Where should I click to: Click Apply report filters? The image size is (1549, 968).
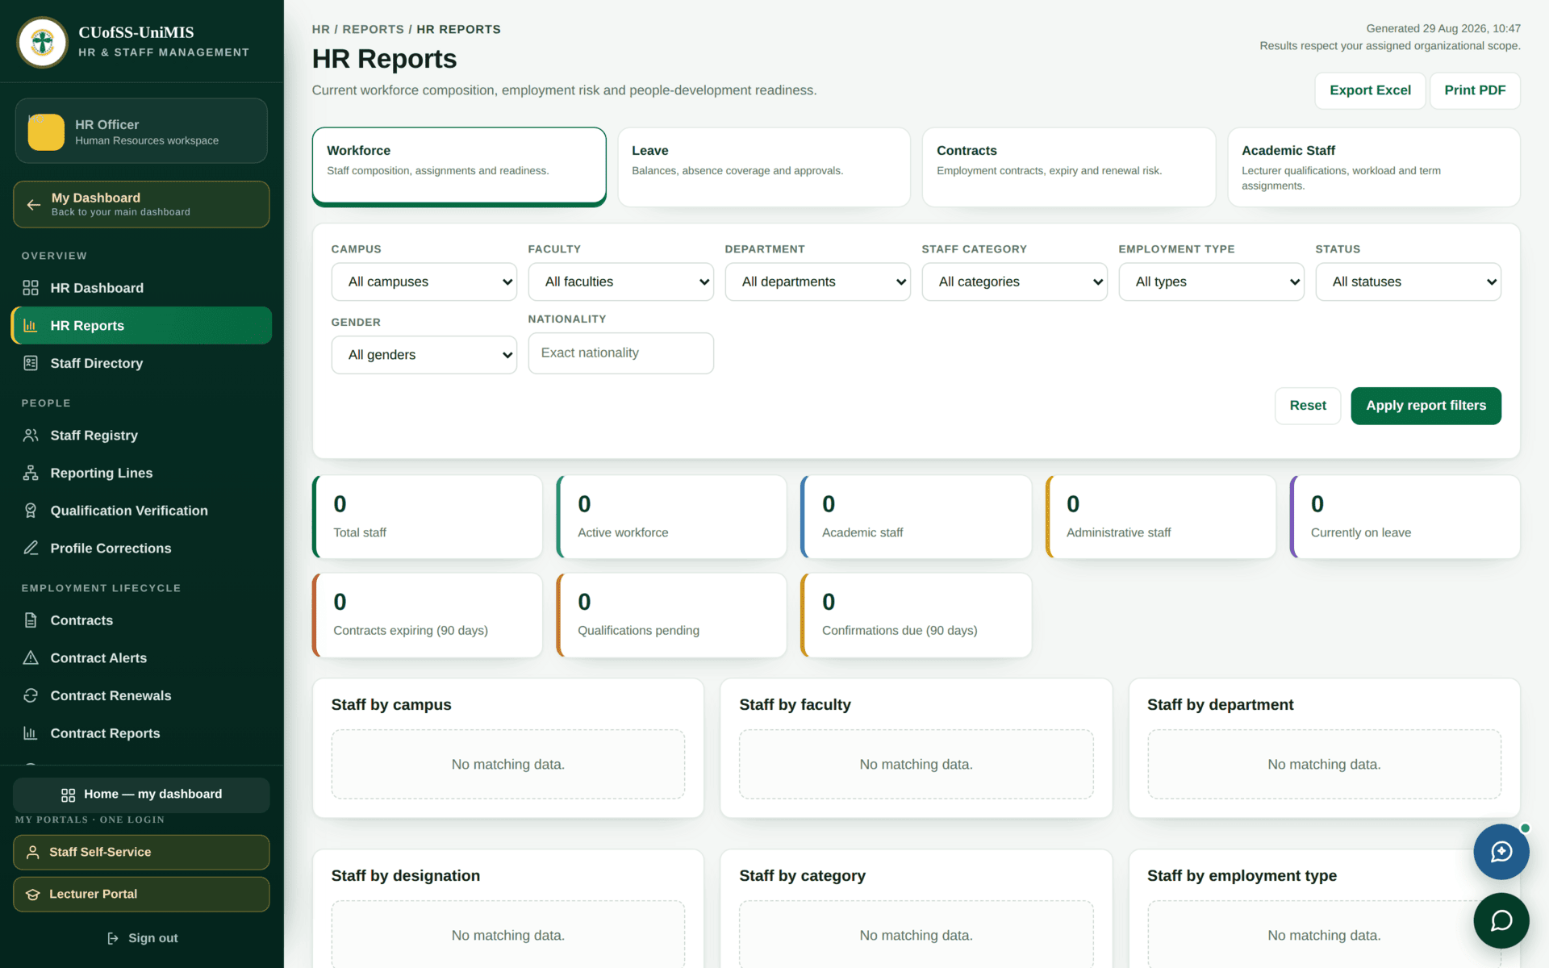click(1426, 406)
